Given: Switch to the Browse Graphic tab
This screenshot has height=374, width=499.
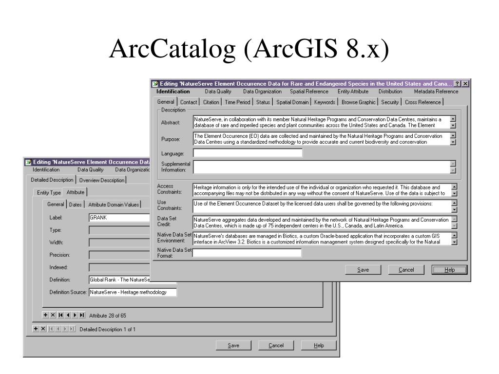Looking at the screenshot, I should coord(358,102).
